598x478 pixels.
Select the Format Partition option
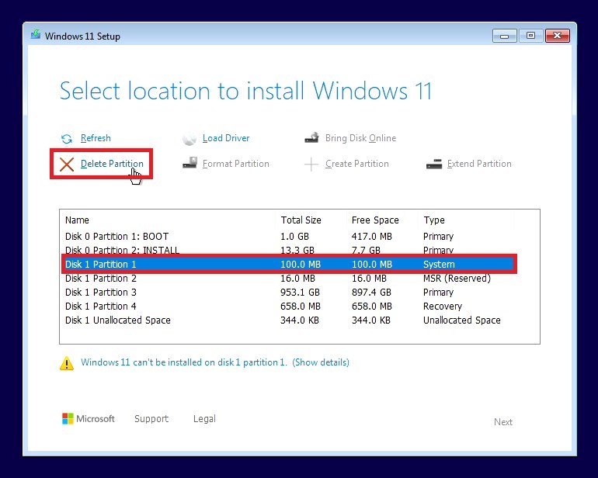(235, 164)
